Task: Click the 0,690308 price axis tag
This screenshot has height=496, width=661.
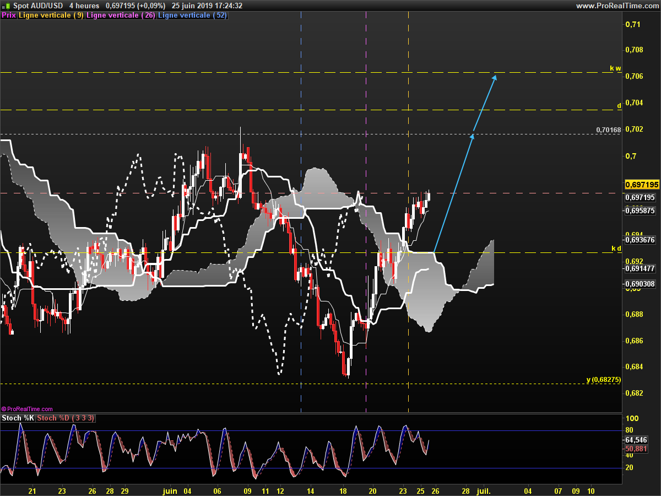Action: tap(641, 284)
